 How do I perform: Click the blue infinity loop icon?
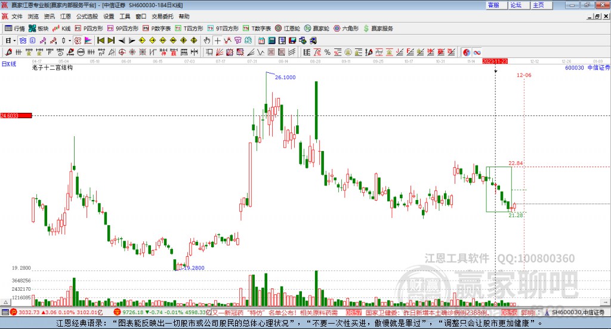477,52
